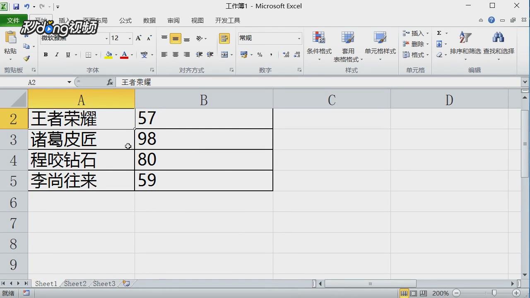This screenshot has height=298, width=530.
Task: Toggle center text alignment
Action: [x=176, y=55]
